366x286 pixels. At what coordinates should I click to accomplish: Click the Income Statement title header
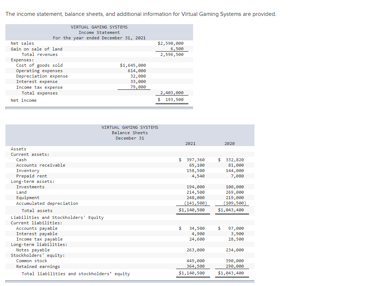point(99,32)
